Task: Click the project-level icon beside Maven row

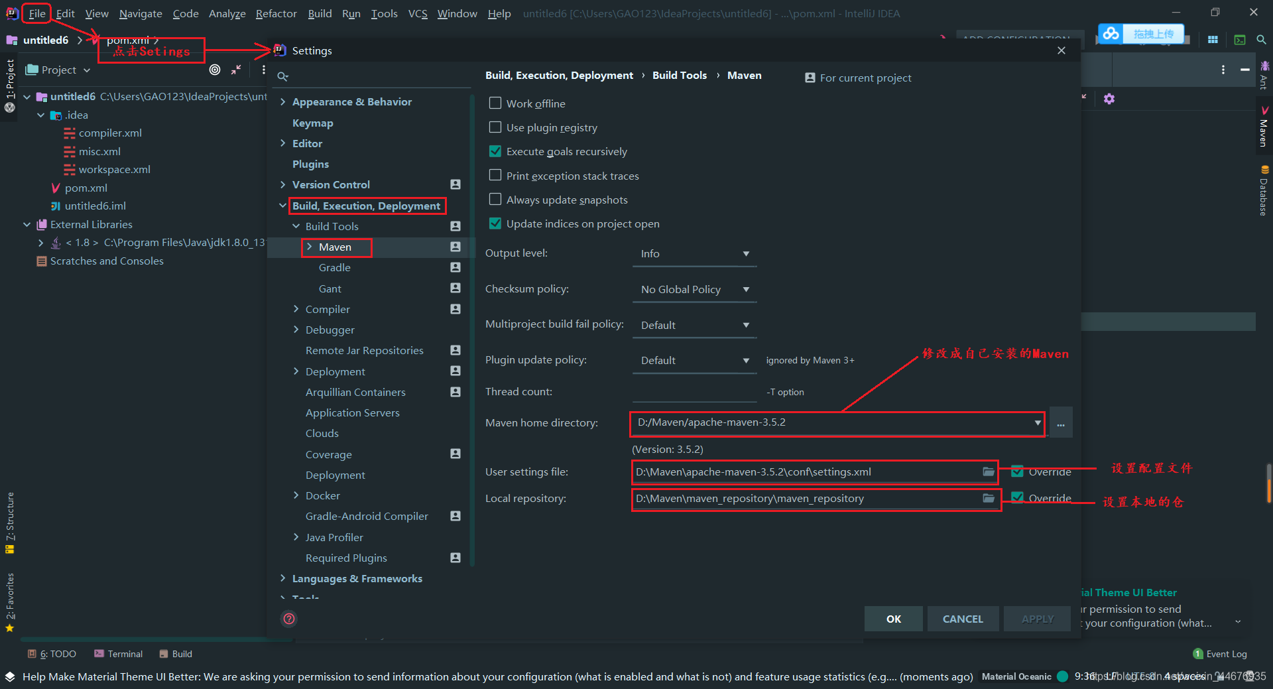Action: 455,247
